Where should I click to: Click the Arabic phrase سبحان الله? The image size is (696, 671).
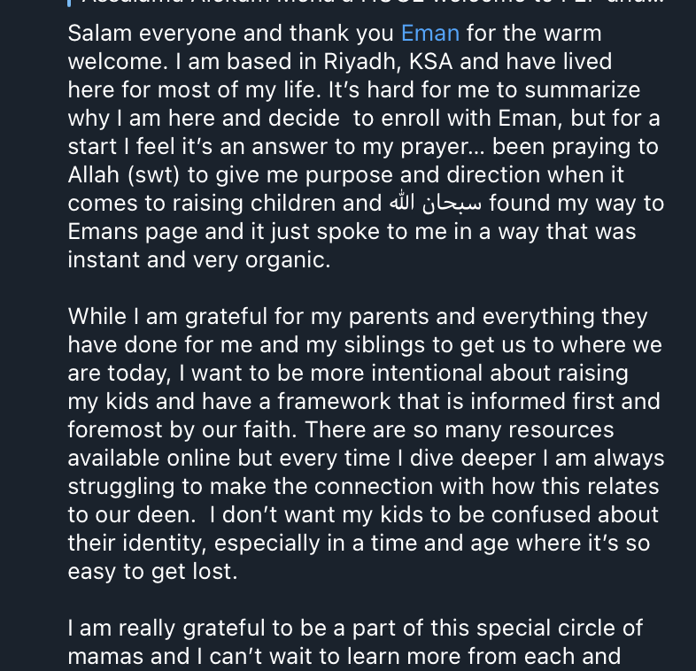(x=436, y=204)
